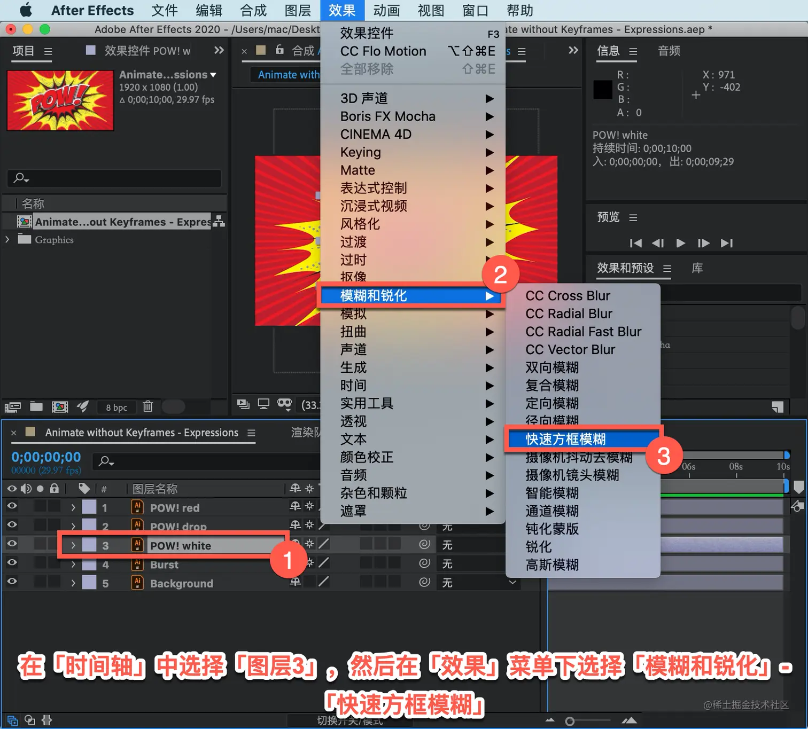Open the timeline panel menu next to composition name

pyautogui.click(x=251, y=433)
